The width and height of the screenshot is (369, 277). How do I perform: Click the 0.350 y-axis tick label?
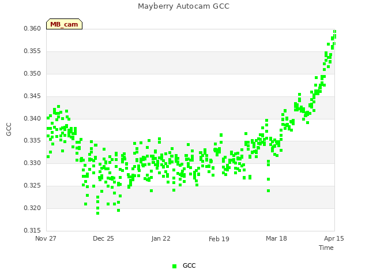[32, 73]
